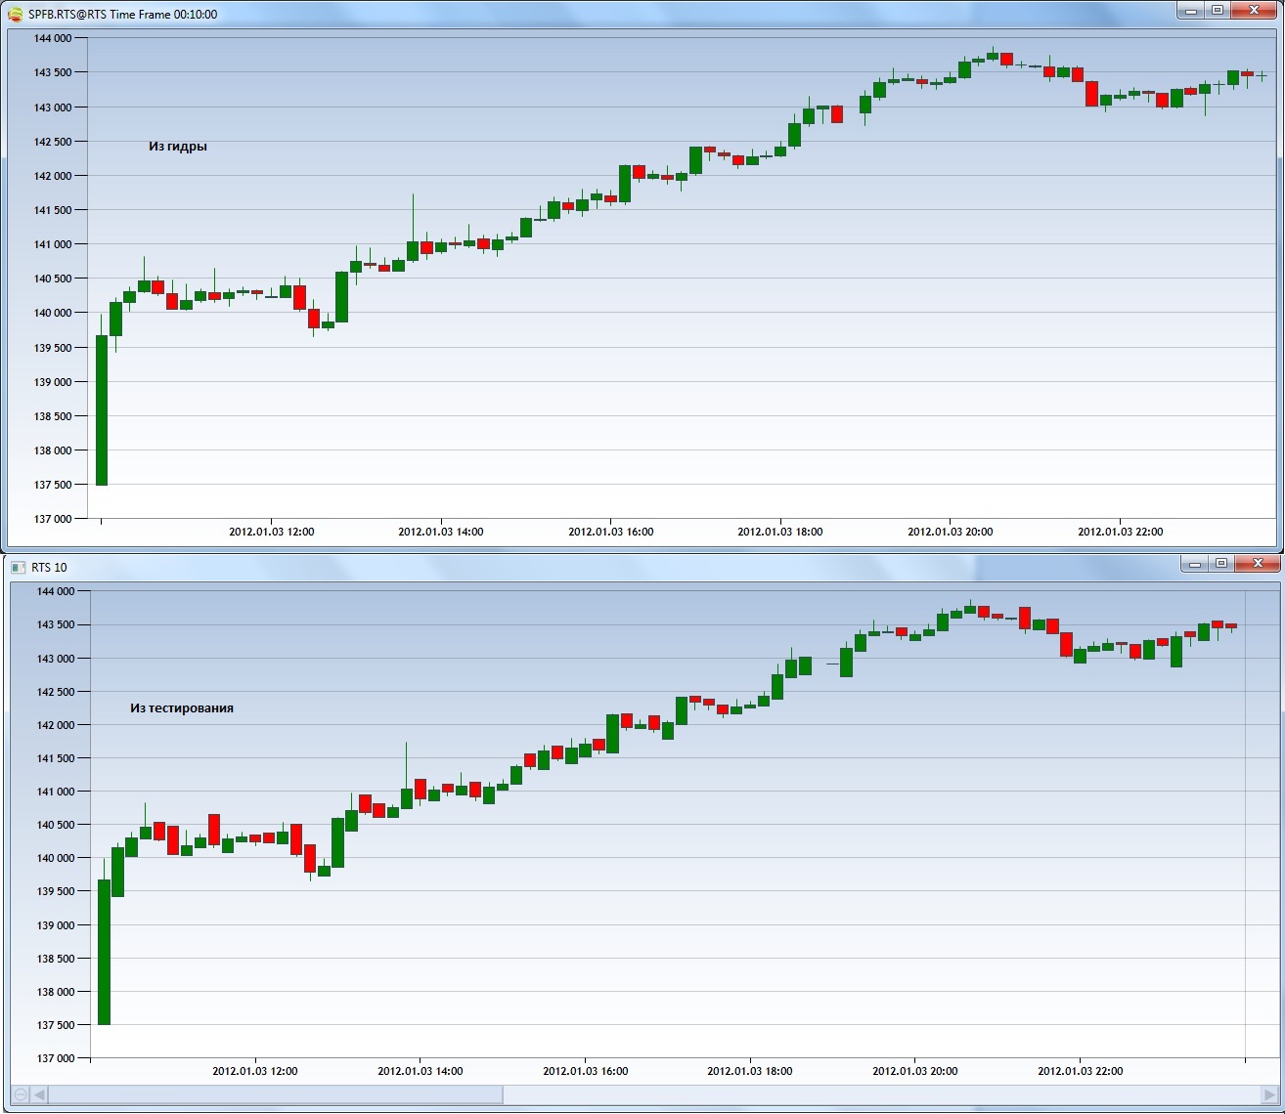The height and width of the screenshot is (1114, 1285).
Task: Click the SPFB.RTS window title icon
Action: 15,14
